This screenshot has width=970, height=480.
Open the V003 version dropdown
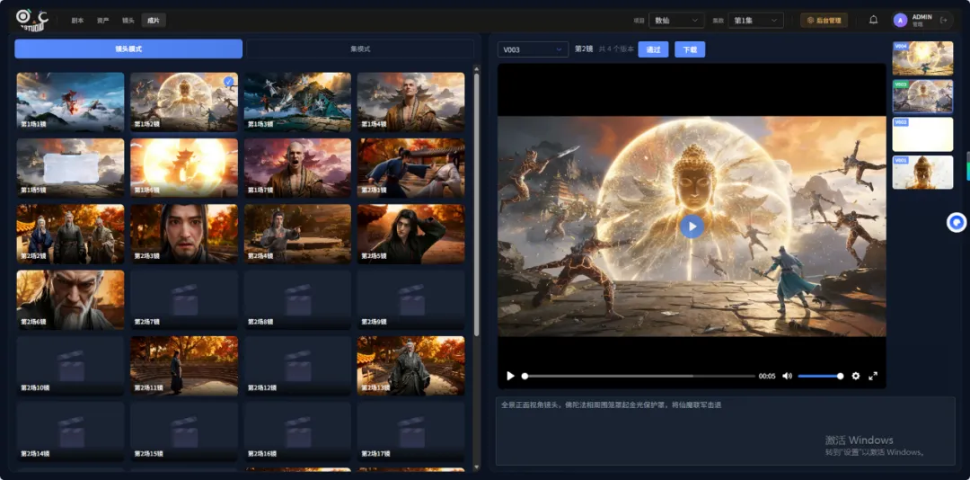(533, 49)
